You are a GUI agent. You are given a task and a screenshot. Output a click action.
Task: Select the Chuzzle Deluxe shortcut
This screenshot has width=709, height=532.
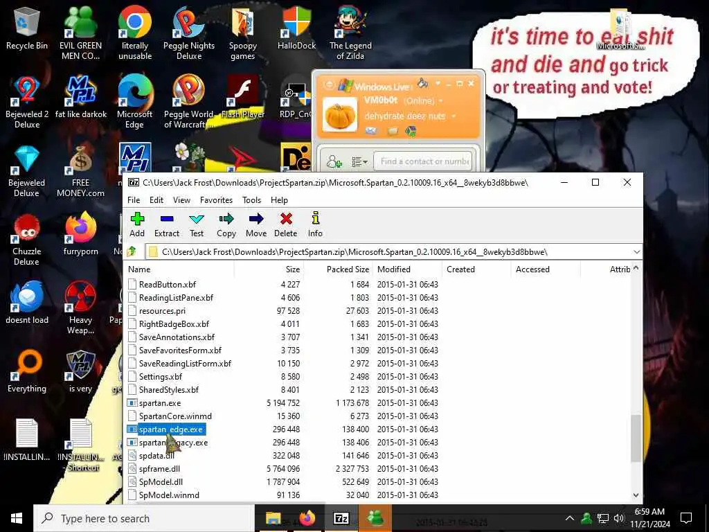click(27, 240)
